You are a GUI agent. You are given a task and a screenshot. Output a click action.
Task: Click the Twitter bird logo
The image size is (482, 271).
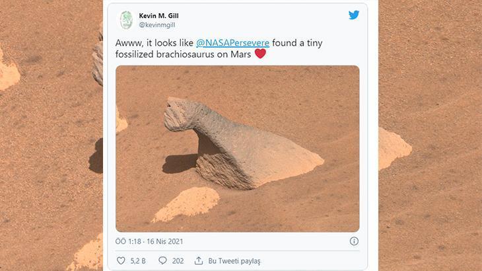pyautogui.click(x=354, y=15)
